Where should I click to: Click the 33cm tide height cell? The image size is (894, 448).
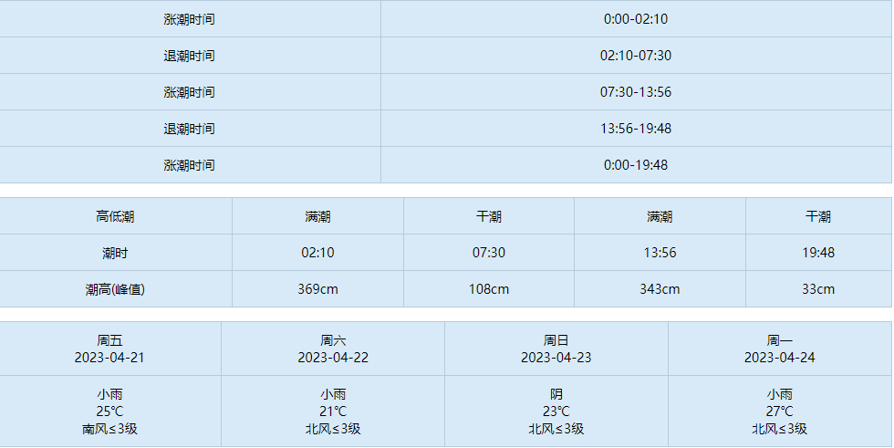(818, 289)
